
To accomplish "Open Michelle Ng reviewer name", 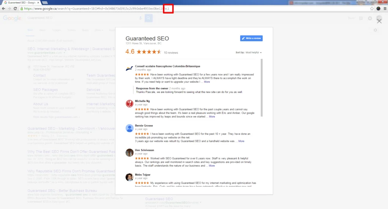I will tap(142, 101).
